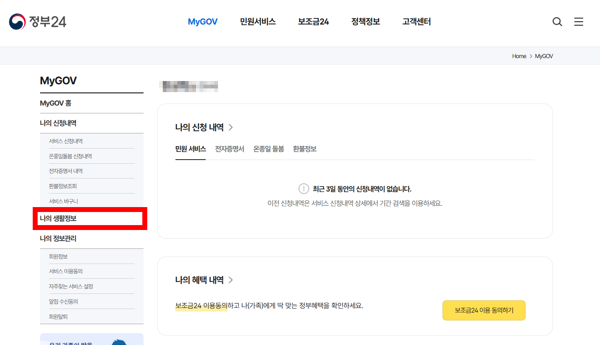Select the 온종일 돌봄 tab

[268, 149]
